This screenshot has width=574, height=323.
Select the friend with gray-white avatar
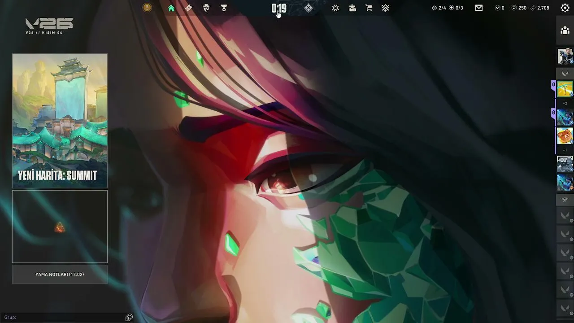[565, 164]
